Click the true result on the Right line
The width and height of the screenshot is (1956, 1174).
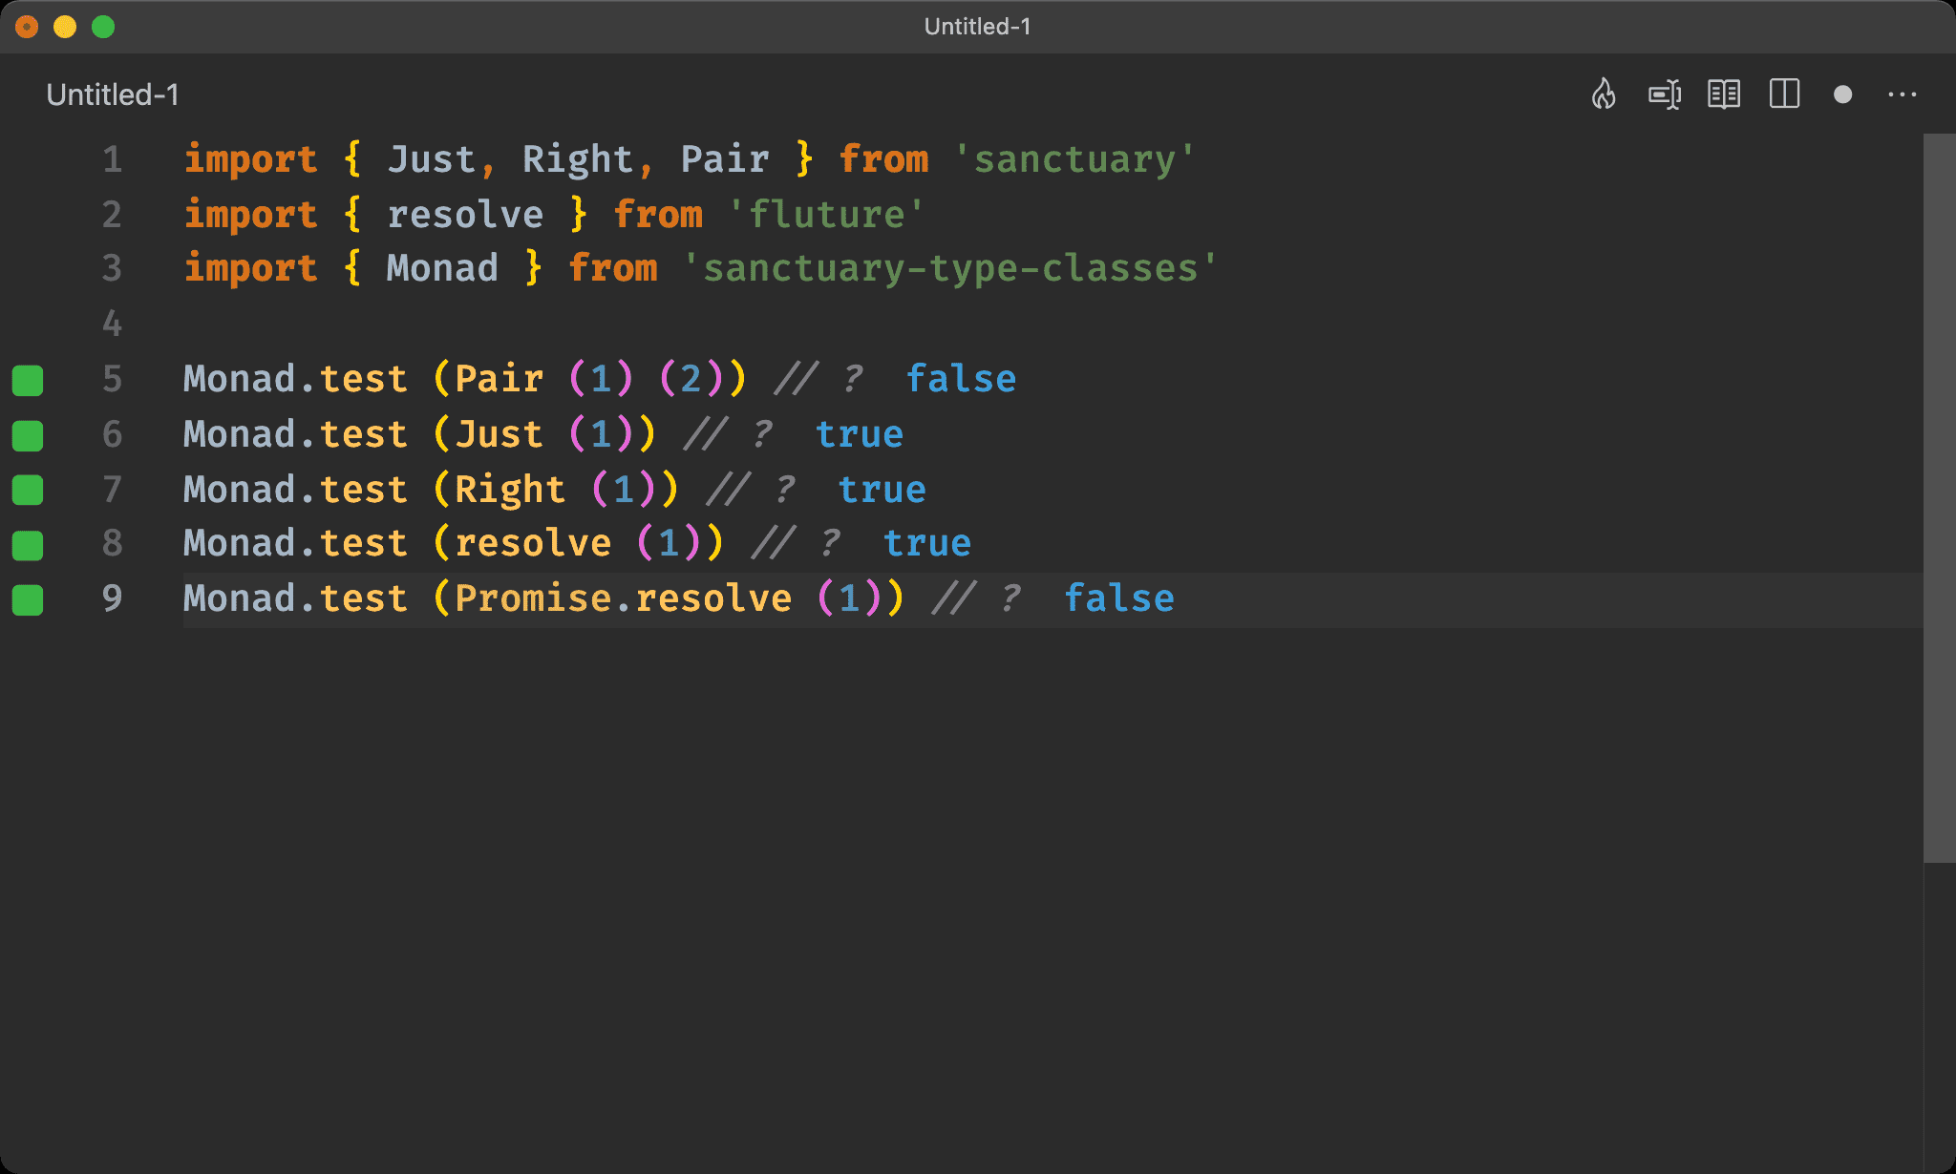click(882, 490)
